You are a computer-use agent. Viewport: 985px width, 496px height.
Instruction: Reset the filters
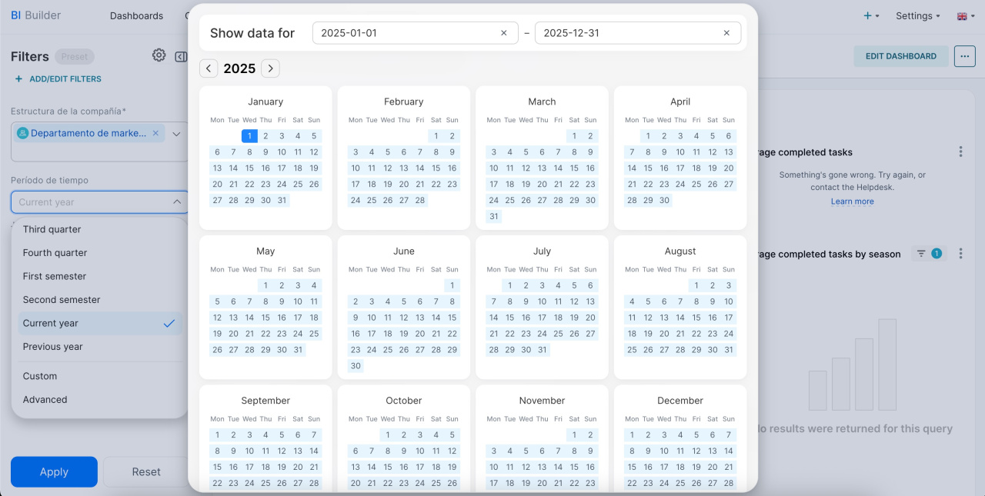(x=146, y=471)
